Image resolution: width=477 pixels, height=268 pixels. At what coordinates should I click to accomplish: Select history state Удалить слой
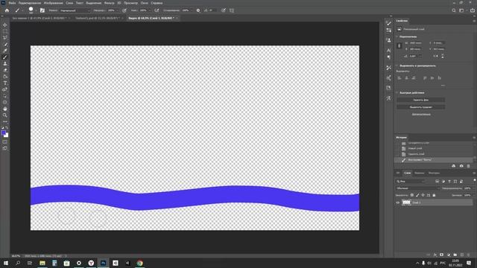416,154
